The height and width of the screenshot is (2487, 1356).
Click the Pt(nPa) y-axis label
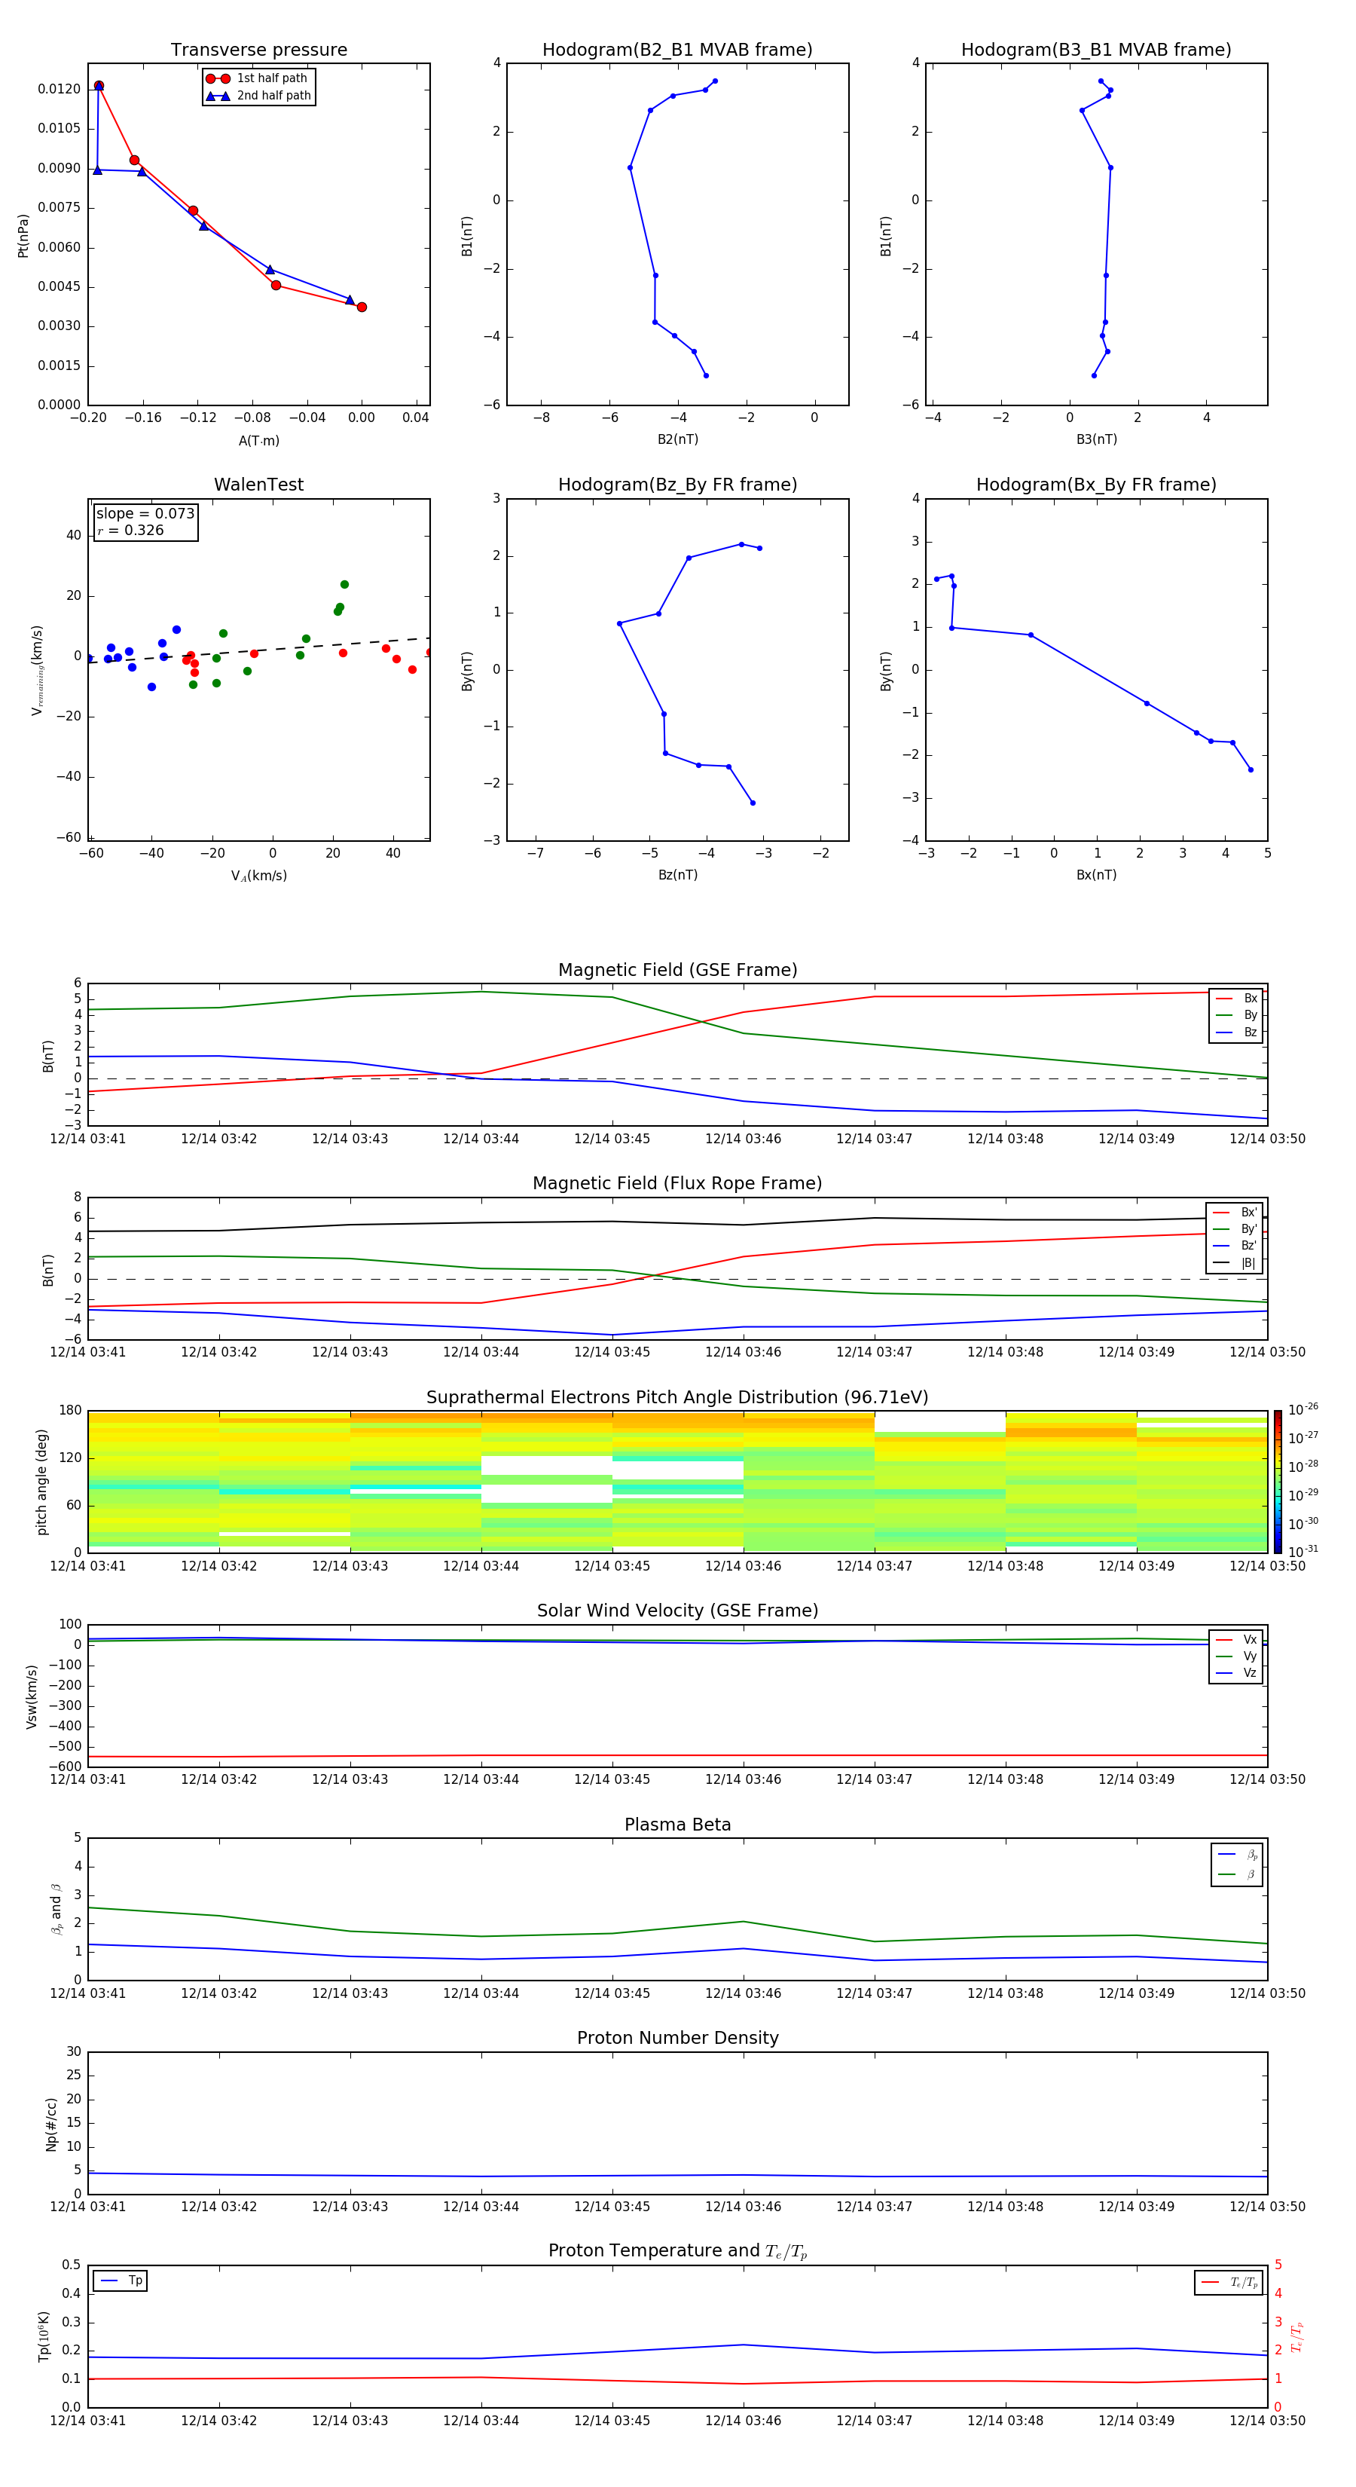[23, 234]
